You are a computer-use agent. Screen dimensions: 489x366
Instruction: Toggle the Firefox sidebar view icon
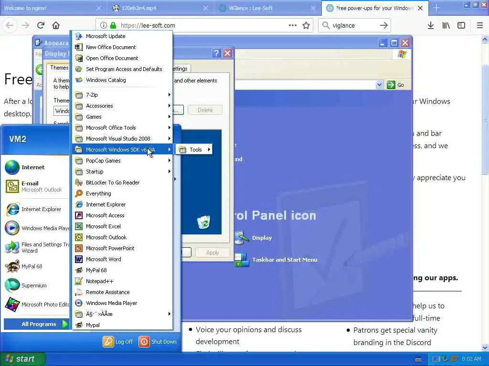coord(461,25)
